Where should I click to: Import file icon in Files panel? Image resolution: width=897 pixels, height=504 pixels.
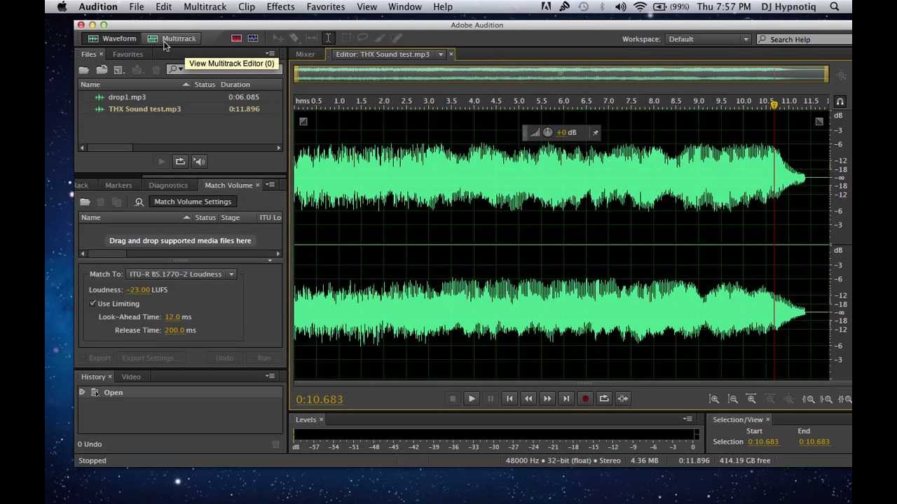coord(102,69)
